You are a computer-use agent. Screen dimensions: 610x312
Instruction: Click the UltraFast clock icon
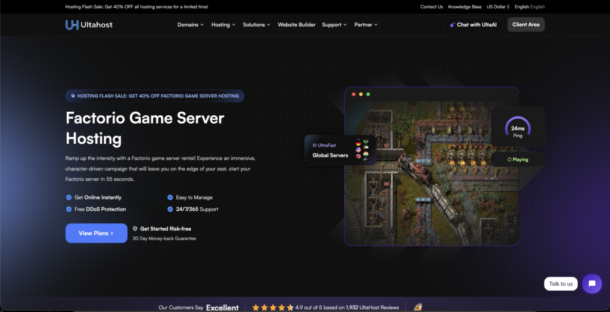pos(315,145)
